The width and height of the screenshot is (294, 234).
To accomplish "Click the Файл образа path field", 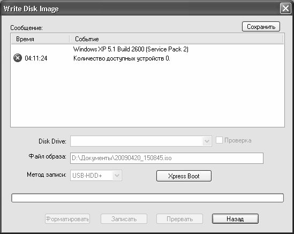I will (167, 158).
